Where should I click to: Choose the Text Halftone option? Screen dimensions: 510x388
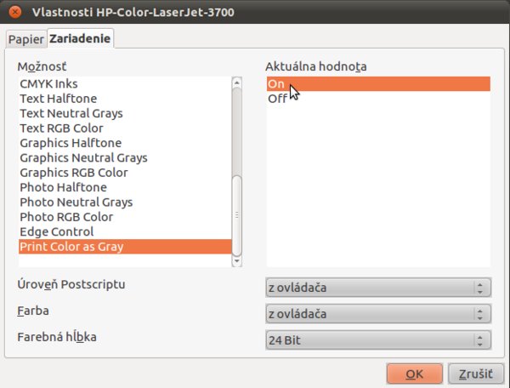click(125, 99)
